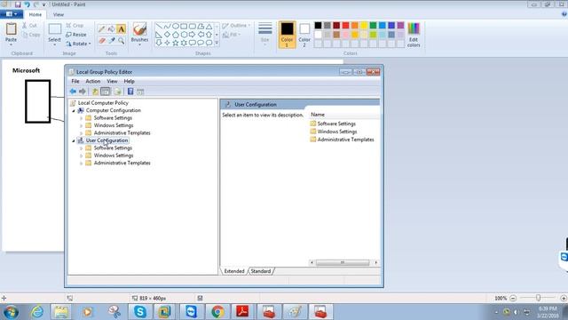
Task: Toggle the Show/Hide Console Tree button
Action: tap(105, 92)
